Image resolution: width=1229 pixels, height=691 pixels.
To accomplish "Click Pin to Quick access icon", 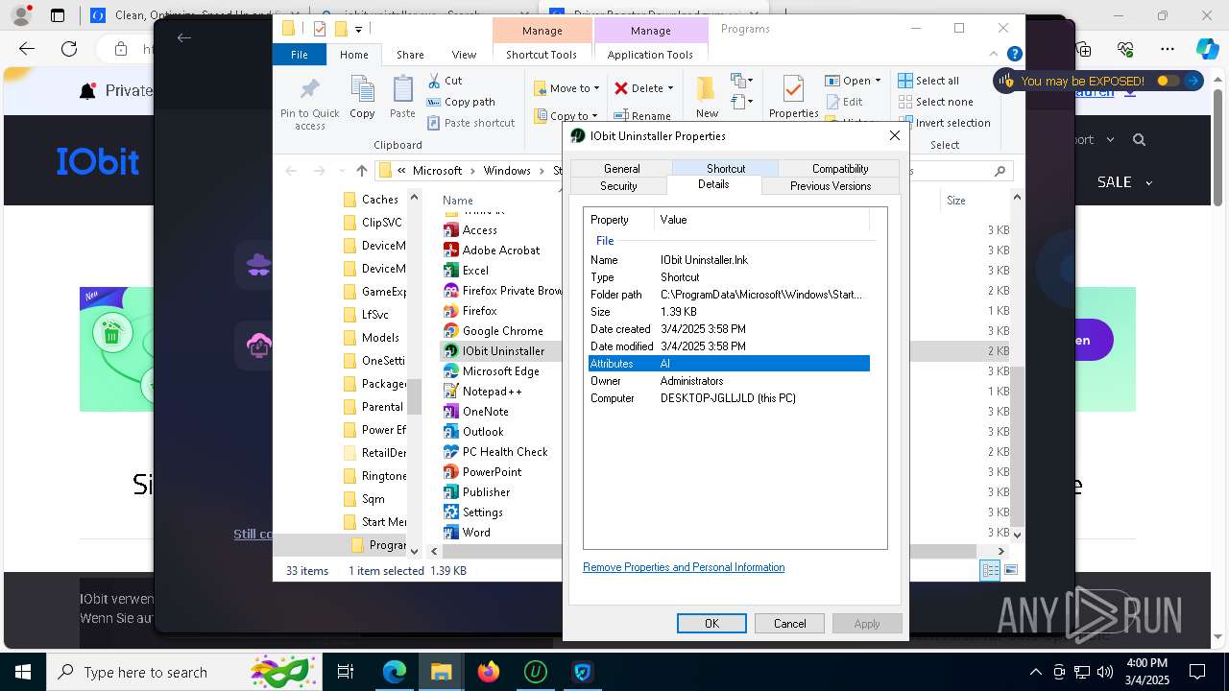I will (x=309, y=89).
